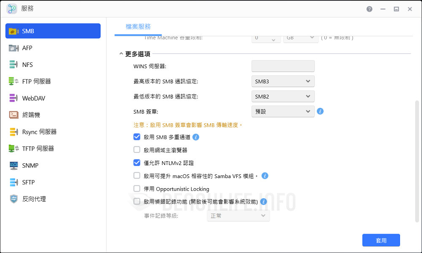Open 最高版本 SMB dropdown showing SMB3

coord(283,81)
